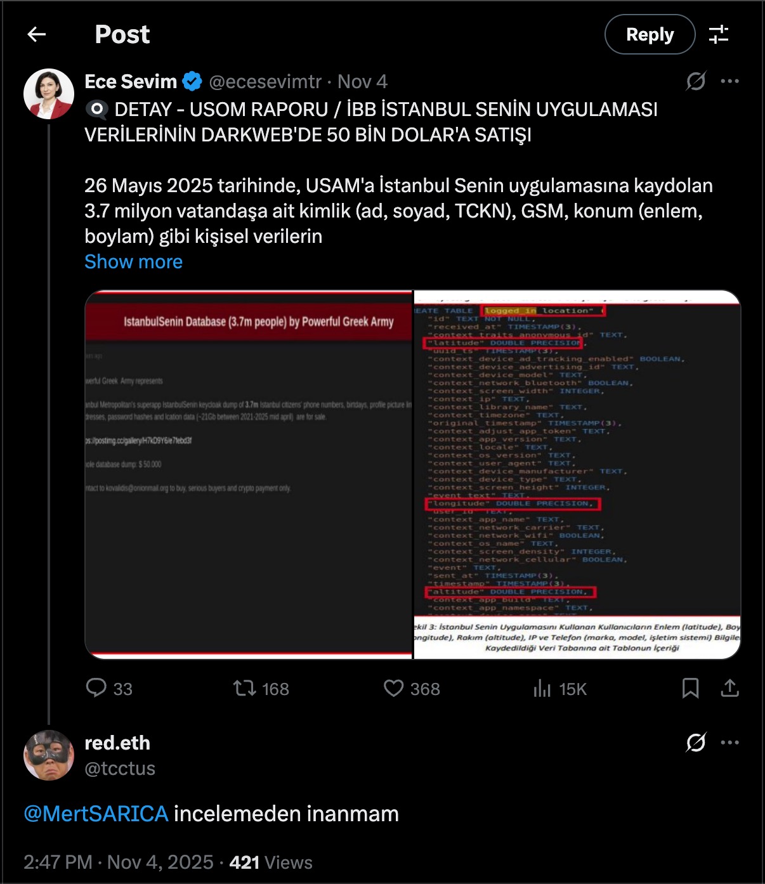Image resolution: width=765 pixels, height=884 pixels.
Task: Share Ece Sevim's post
Action: coord(730,689)
